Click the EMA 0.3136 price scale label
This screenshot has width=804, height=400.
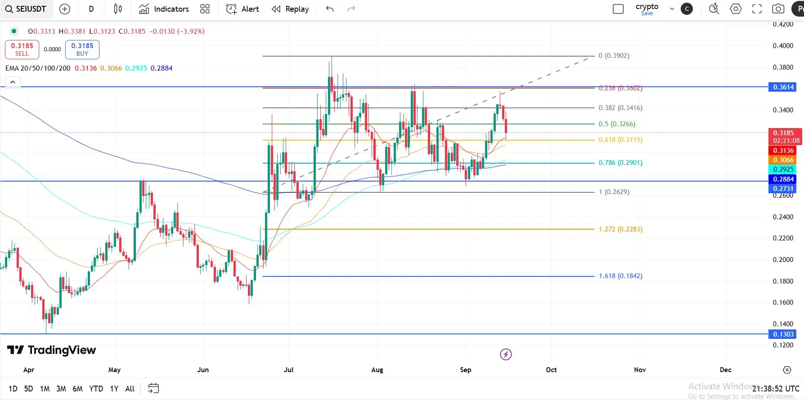[783, 151]
